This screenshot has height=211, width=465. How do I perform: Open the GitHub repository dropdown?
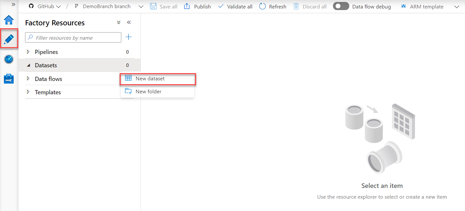(45, 7)
